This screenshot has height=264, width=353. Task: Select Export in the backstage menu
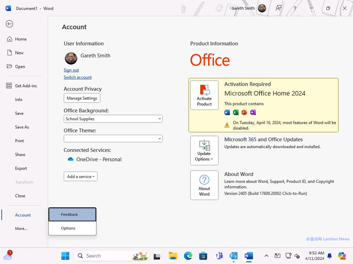tap(21, 168)
